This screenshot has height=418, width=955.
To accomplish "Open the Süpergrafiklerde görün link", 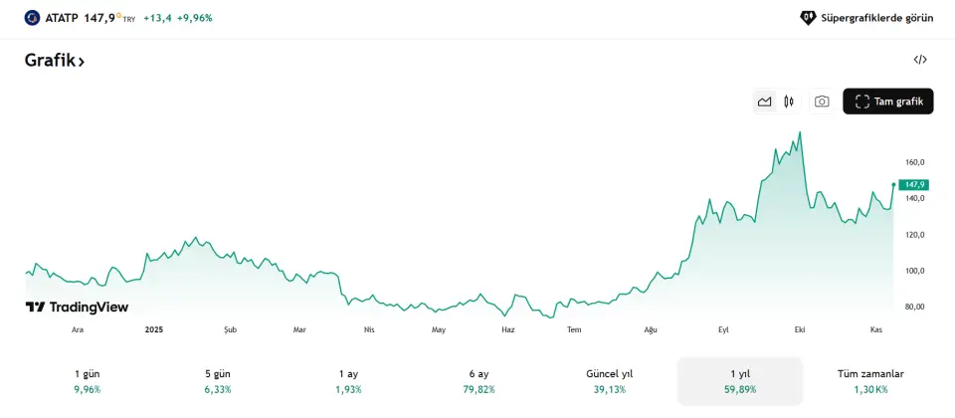I will [x=876, y=18].
